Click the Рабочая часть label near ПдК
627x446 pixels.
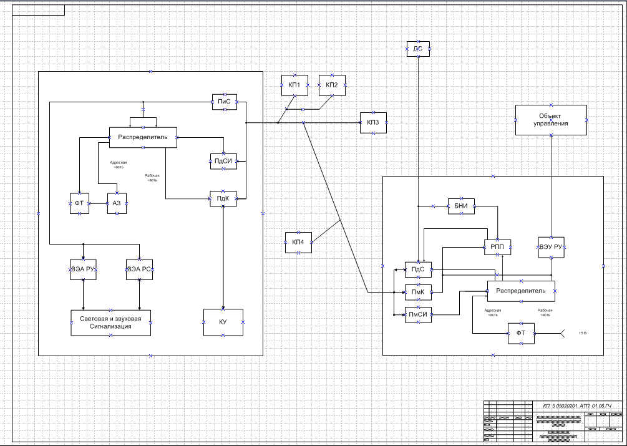(152, 178)
